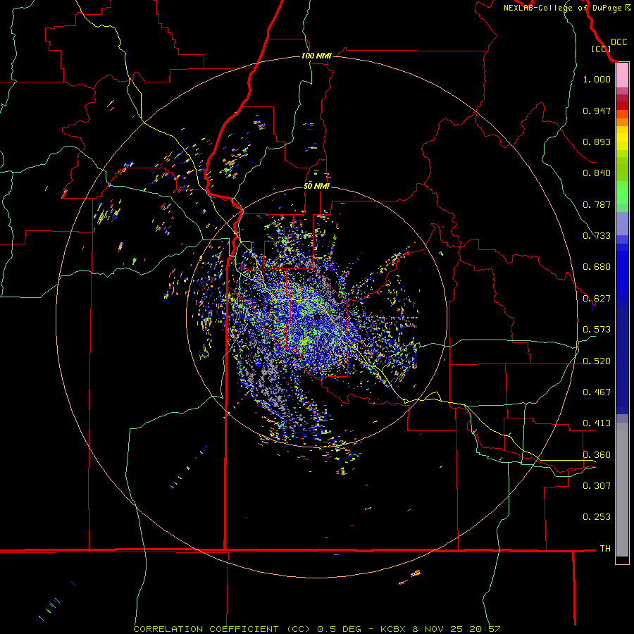Pick the dark navy segment near 0.520 on the color bar

coord(622,356)
